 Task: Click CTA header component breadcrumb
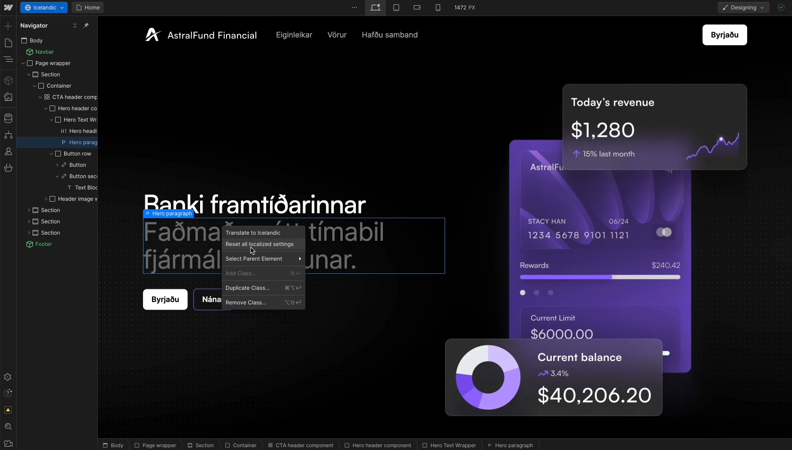pos(301,445)
